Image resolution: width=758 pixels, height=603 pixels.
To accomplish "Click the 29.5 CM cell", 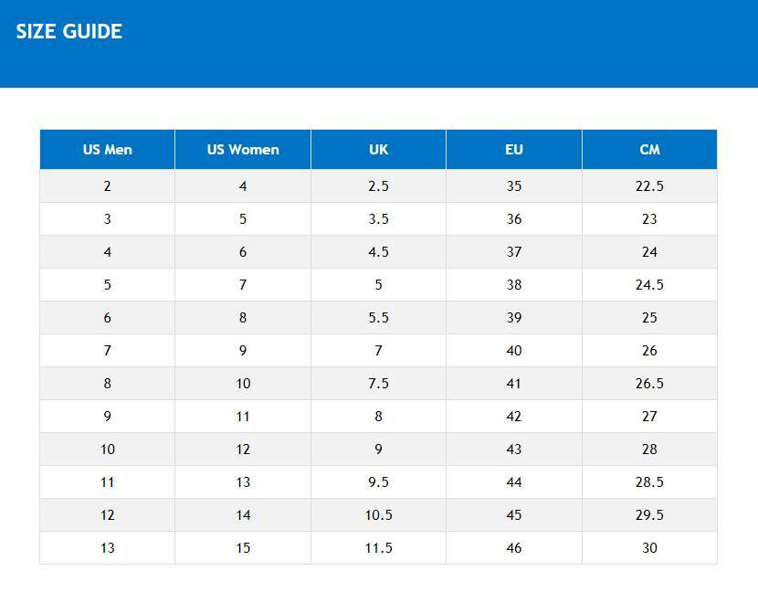I will [649, 515].
